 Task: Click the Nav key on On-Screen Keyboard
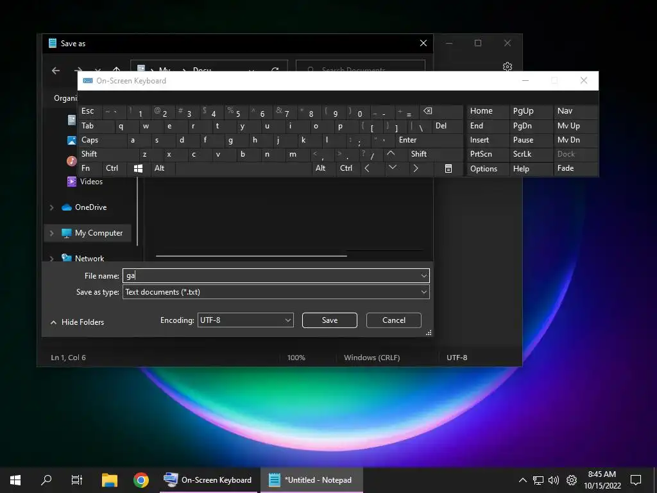tap(576, 112)
